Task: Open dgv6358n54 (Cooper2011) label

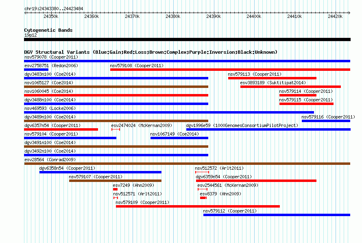Action: click(67, 168)
